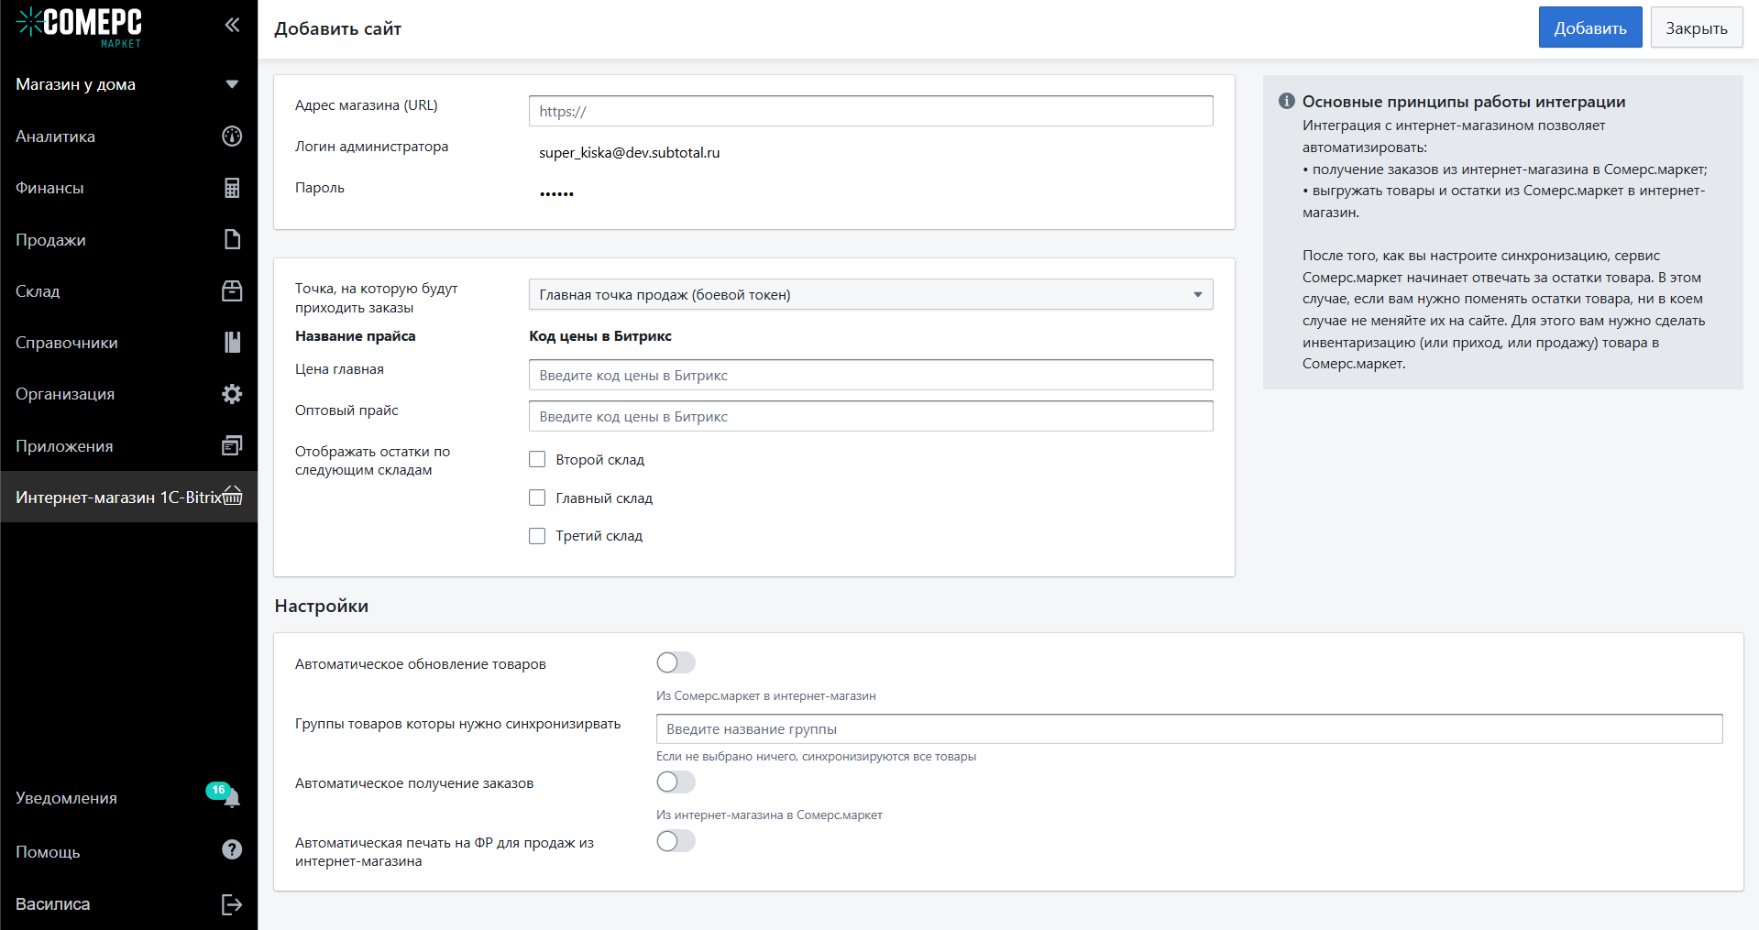Screen dimensions: 1759x930
Task: Click the Help question mark icon
Action: (232, 850)
